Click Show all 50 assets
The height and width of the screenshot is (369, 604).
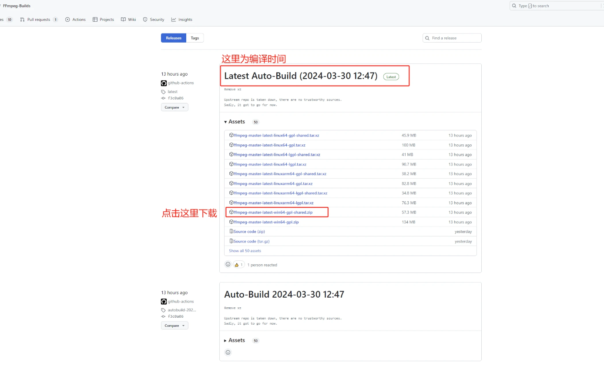point(245,251)
